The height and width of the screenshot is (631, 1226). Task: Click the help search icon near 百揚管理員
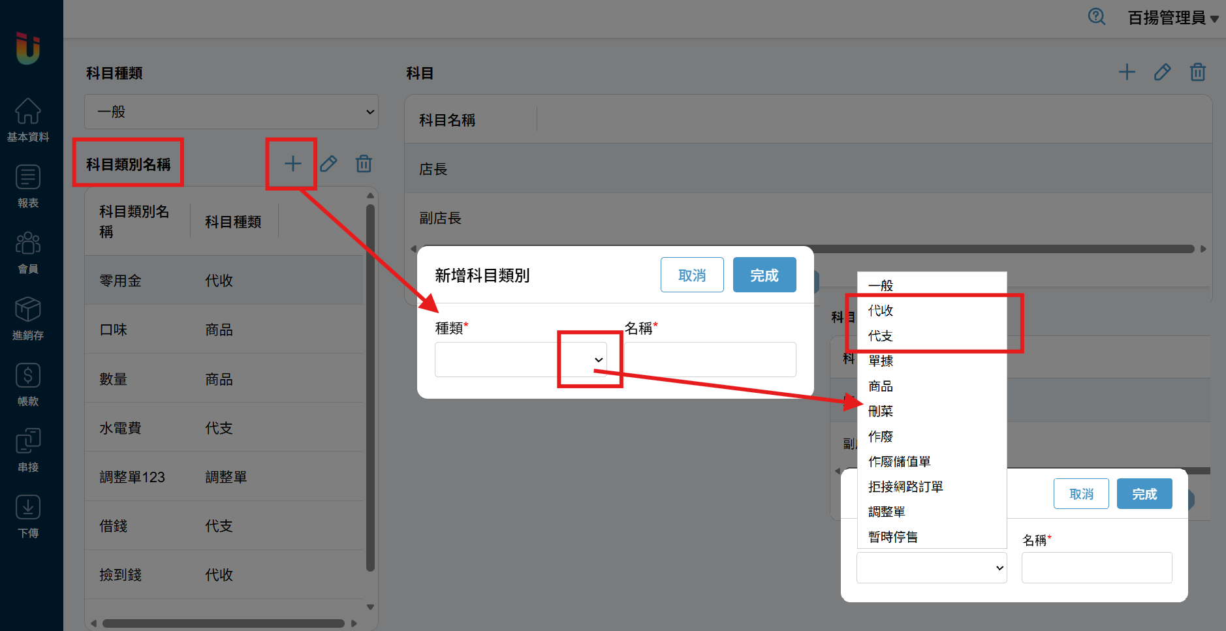click(1096, 17)
